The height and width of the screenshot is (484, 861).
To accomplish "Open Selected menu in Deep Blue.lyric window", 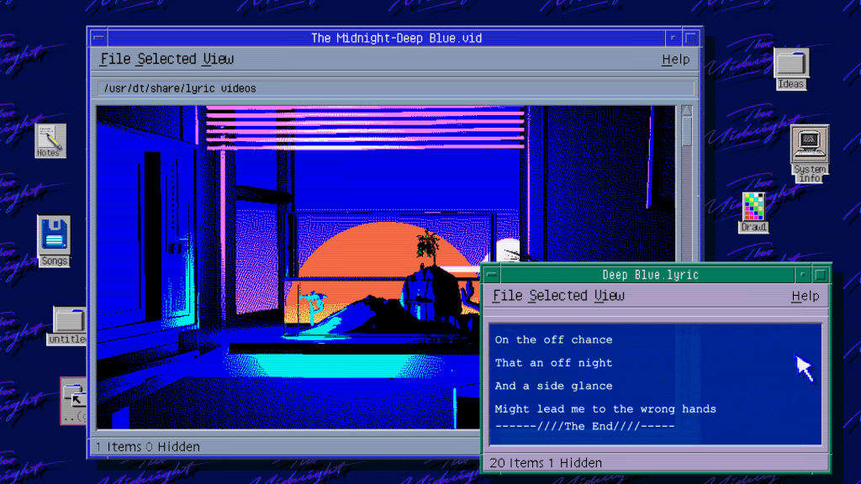I will tap(558, 296).
